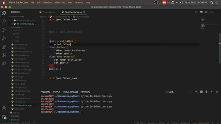Switch to the Debug Console tab
This screenshot has height=124, width=221.
point(70,92)
